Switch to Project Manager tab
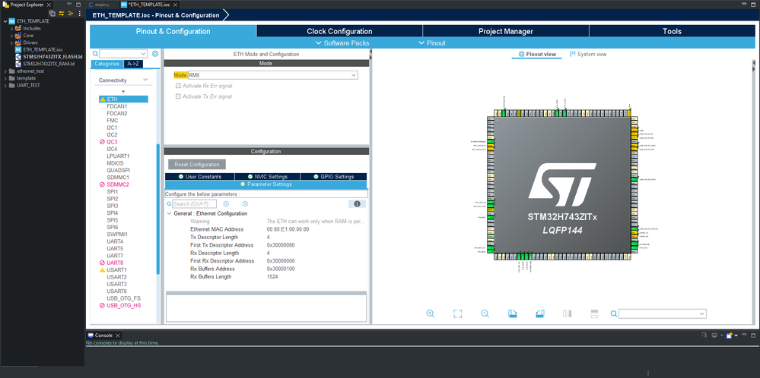 (x=506, y=31)
